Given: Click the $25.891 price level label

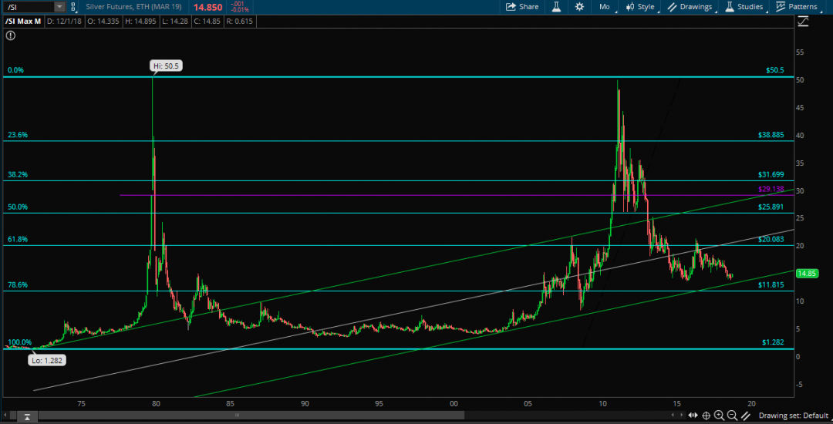Looking at the screenshot, I should [x=771, y=207].
